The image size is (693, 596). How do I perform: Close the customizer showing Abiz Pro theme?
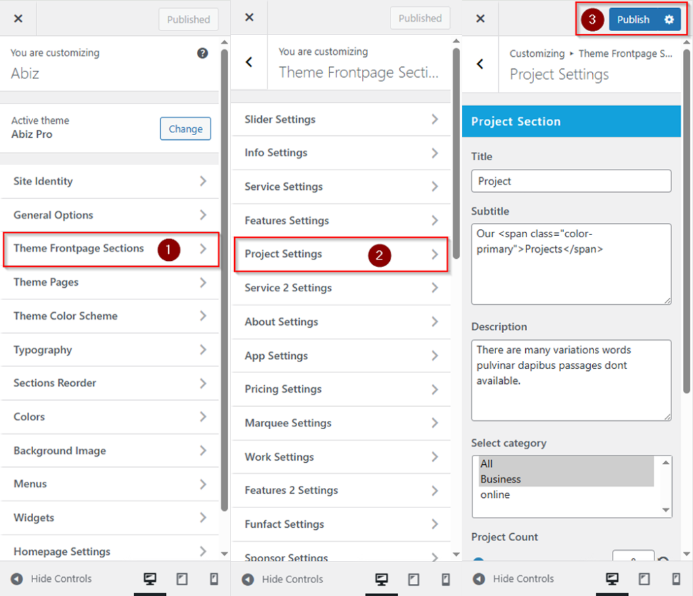[18, 19]
